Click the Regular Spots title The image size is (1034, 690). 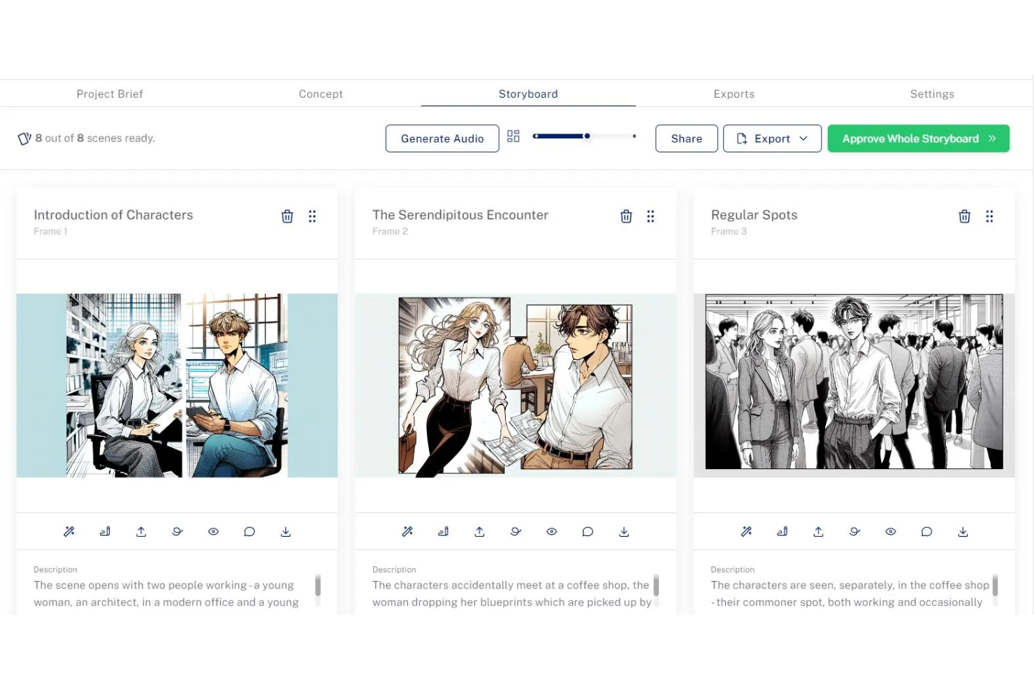click(754, 215)
